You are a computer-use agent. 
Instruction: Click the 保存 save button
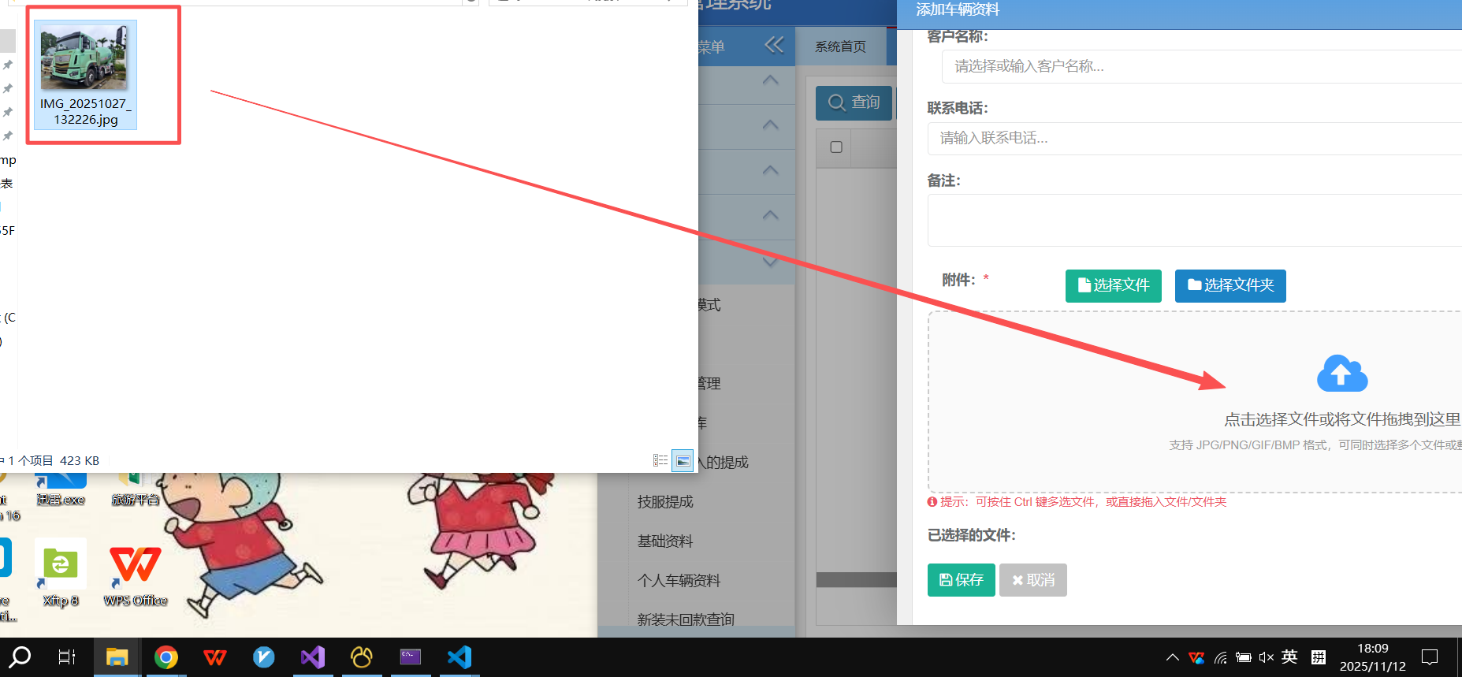pyautogui.click(x=961, y=580)
